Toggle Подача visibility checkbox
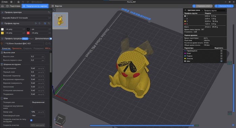The width and height of the screenshot is (236, 128). pyautogui.click(x=222, y=56)
